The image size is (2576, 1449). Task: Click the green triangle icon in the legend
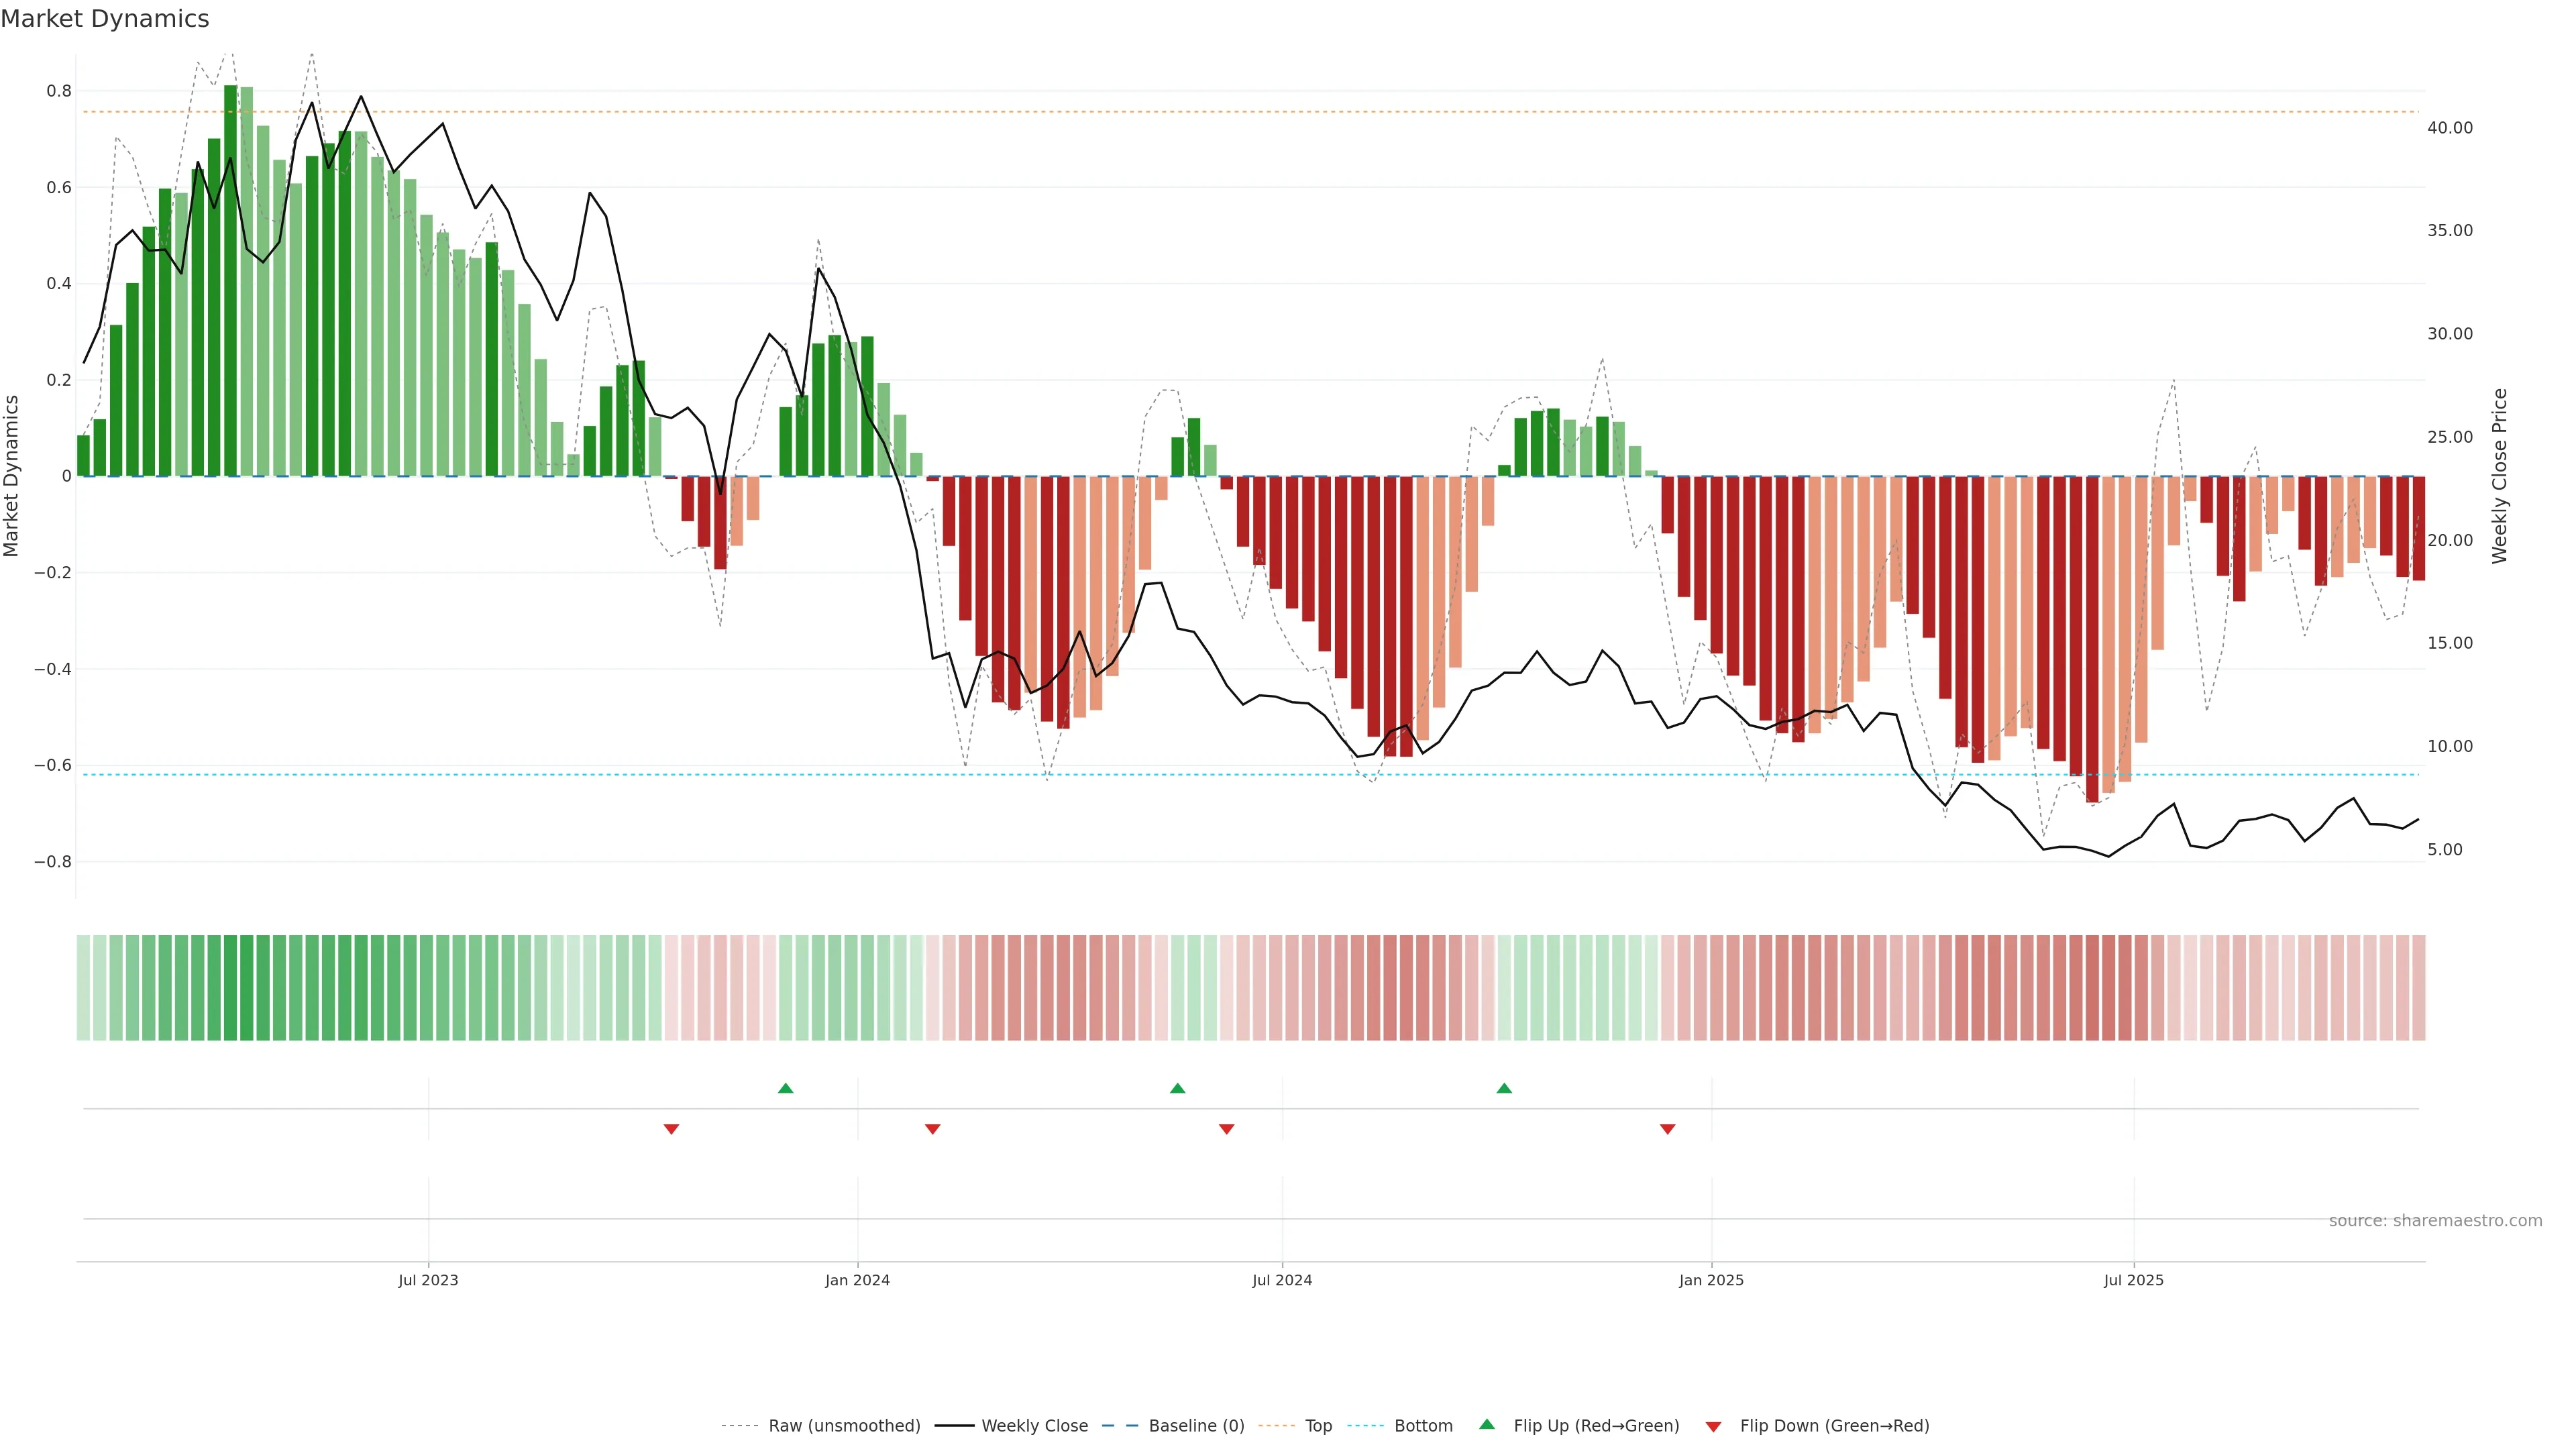click(x=1487, y=1424)
